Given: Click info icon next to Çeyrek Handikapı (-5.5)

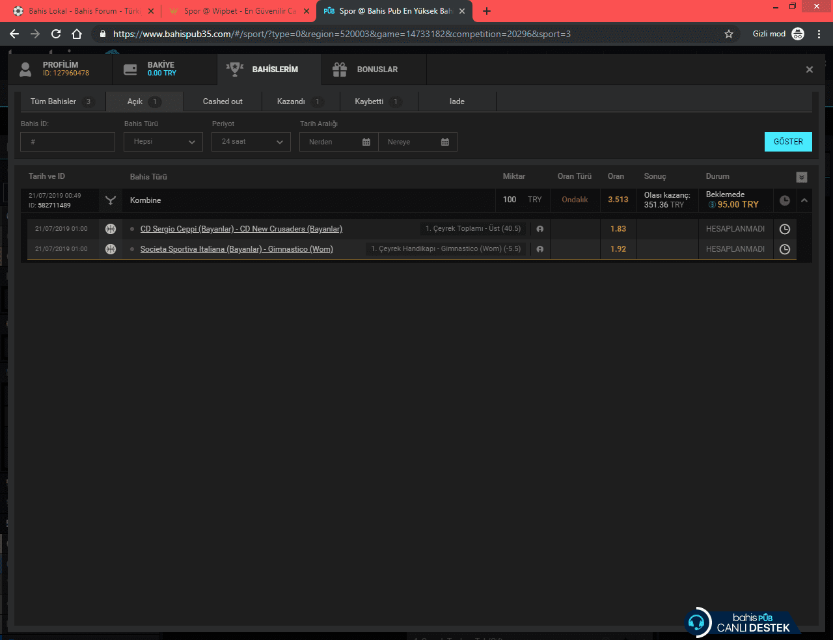Looking at the screenshot, I should pyautogui.click(x=539, y=249).
